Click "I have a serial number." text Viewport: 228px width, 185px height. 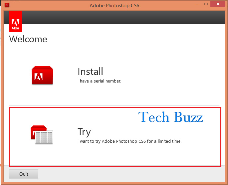point(99,81)
